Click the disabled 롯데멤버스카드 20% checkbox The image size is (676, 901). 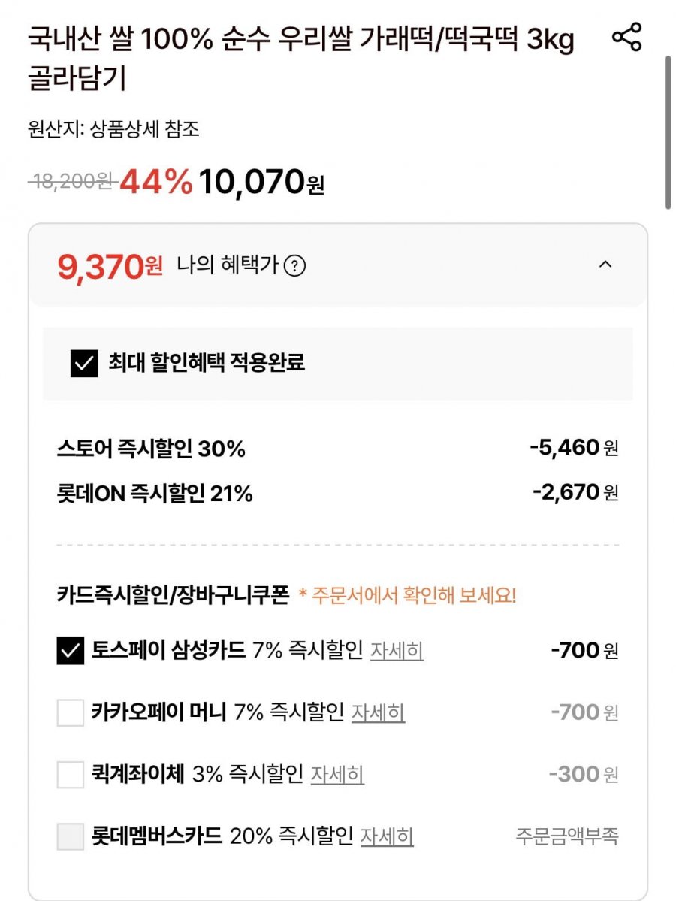[x=70, y=836]
